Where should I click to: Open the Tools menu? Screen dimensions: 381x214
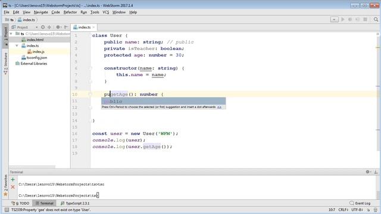coord(95,12)
